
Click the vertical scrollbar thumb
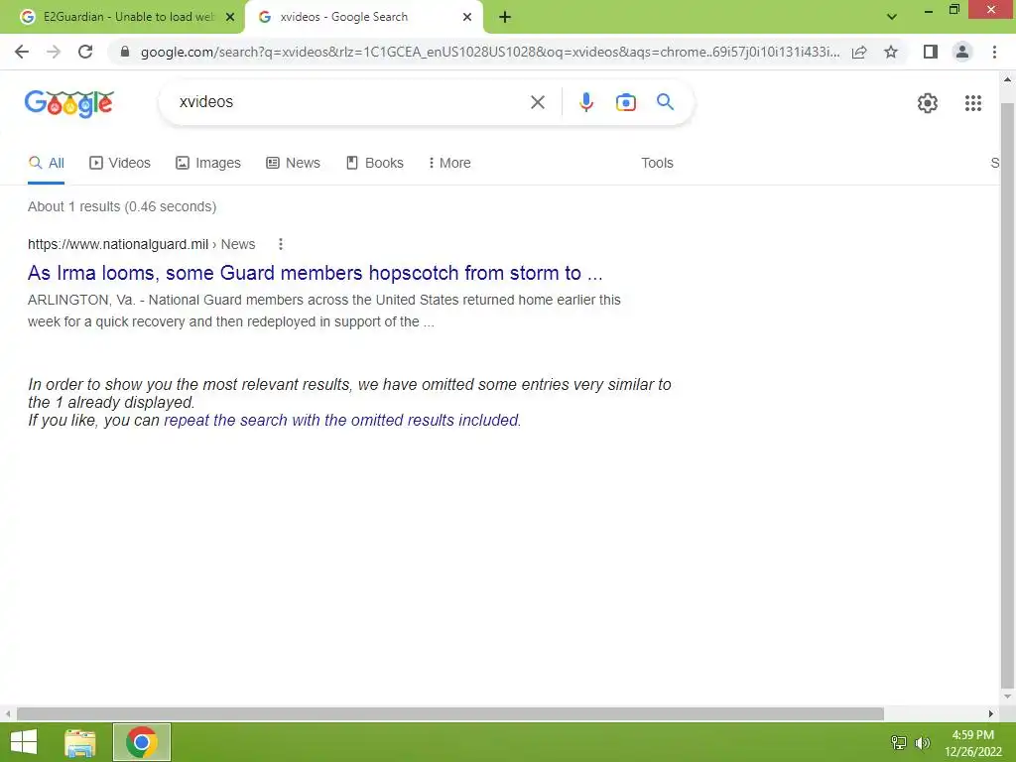tap(1007, 395)
